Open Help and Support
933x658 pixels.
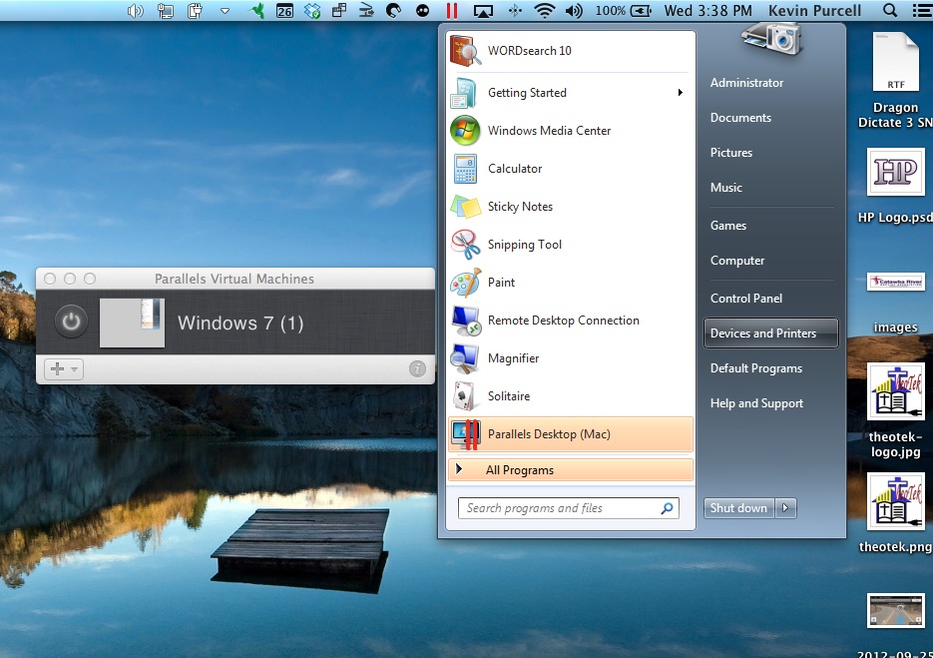click(756, 403)
